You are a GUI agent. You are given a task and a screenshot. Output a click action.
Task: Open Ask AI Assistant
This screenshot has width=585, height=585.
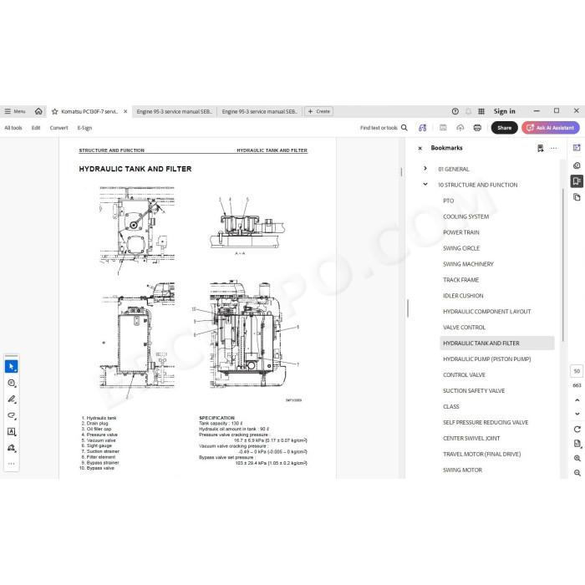(x=551, y=128)
